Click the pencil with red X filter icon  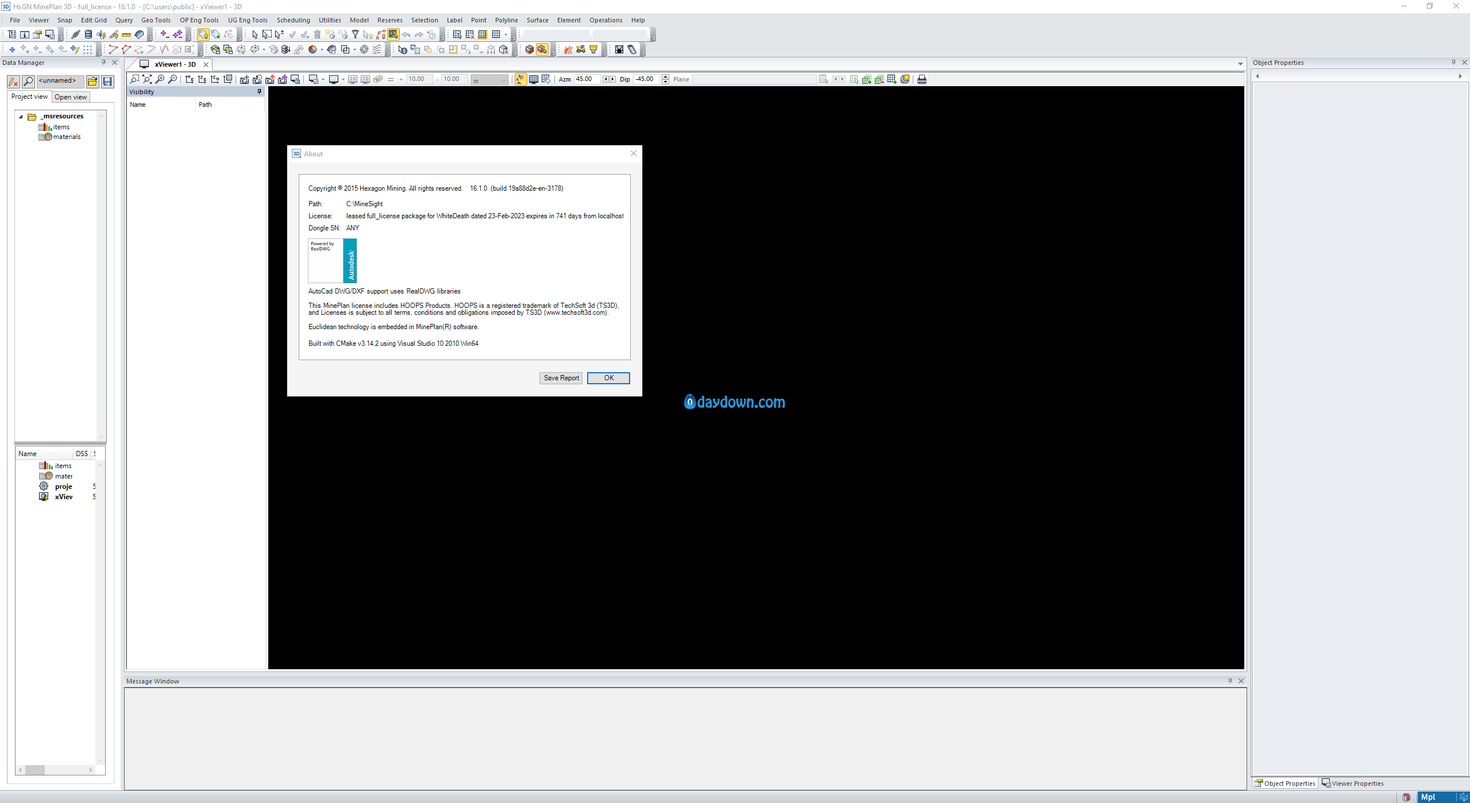coord(13,82)
